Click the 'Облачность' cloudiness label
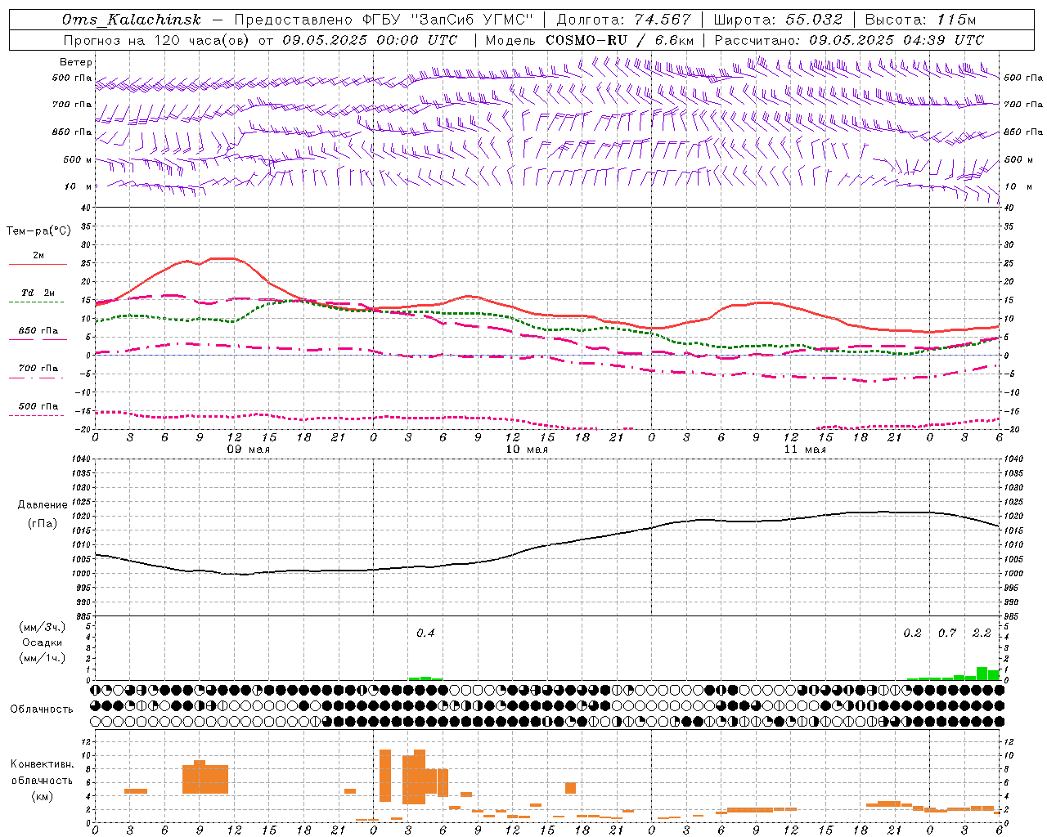This screenshot has height=837, width=1047. [x=42, y=709]
